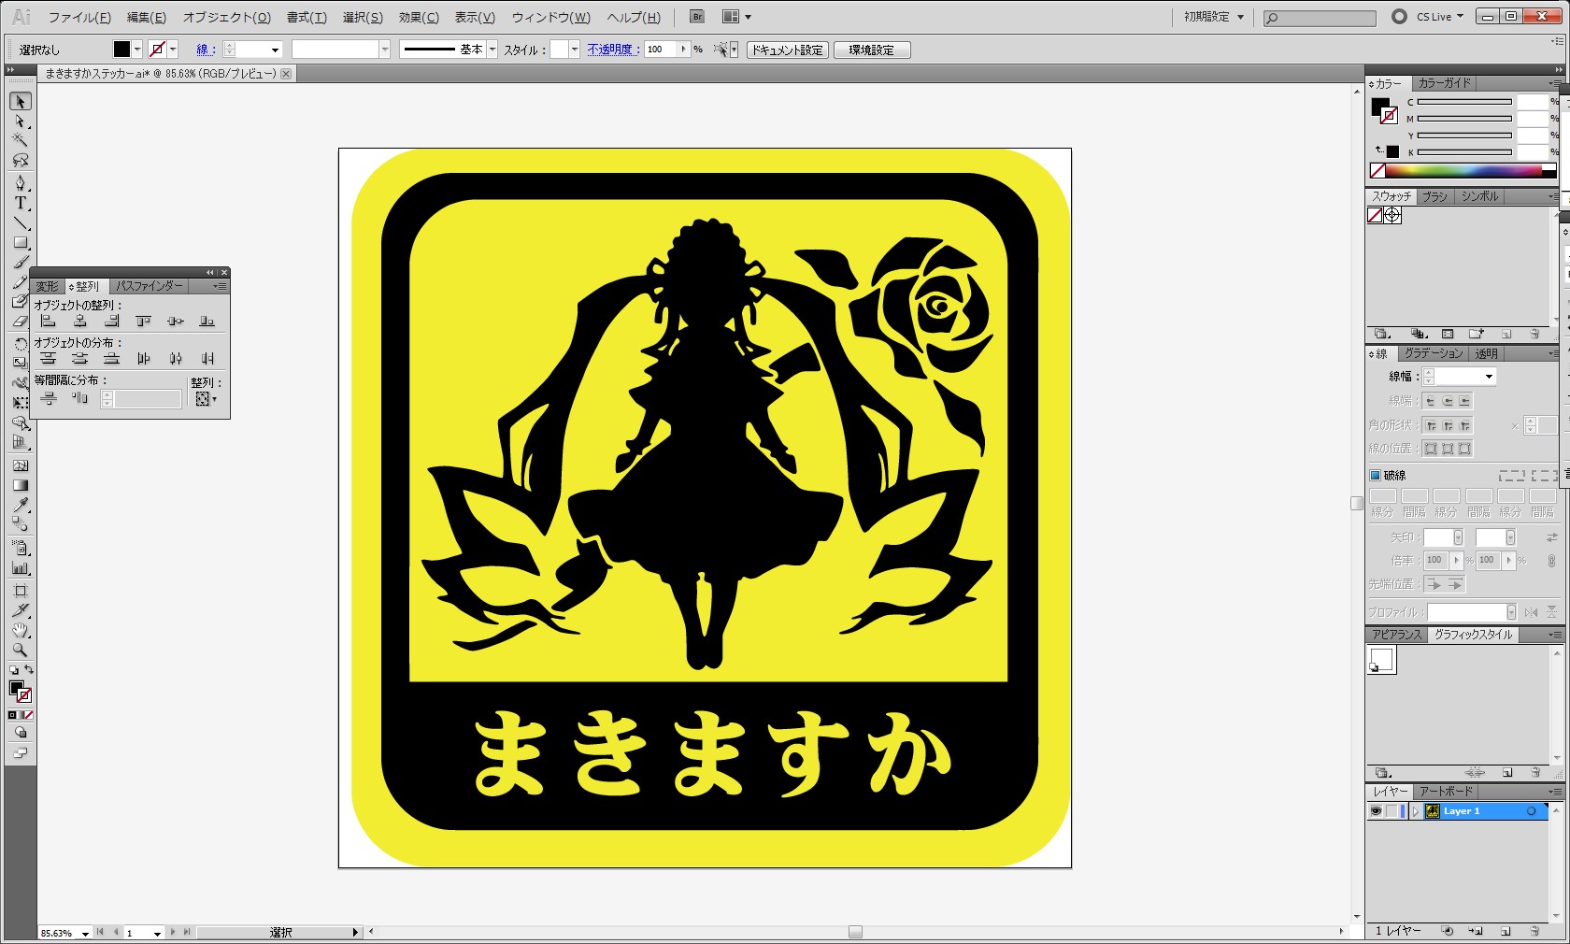Click the 不透明度 link in control bar
Image resolution: width=1570 pixels, height=944 pixels.
(x=613, y=50)
